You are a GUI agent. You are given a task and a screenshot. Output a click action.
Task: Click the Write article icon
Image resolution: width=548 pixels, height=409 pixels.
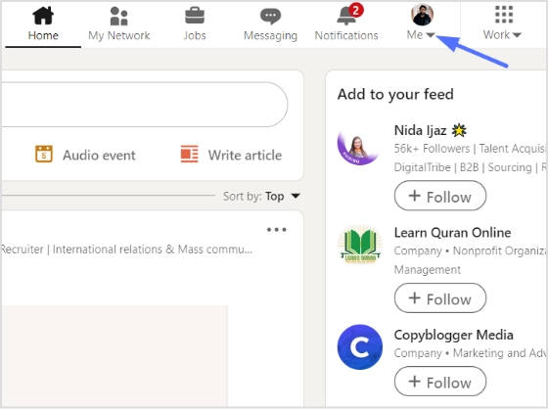click(x=190, y=155)
